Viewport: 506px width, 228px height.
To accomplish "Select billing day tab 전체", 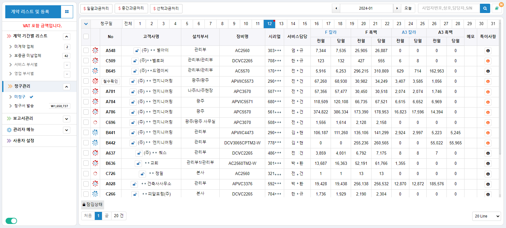I will 128,24.
